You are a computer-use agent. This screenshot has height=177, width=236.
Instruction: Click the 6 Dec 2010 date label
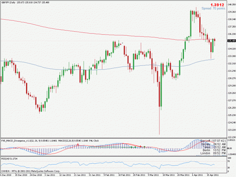(x=6, y=175)
